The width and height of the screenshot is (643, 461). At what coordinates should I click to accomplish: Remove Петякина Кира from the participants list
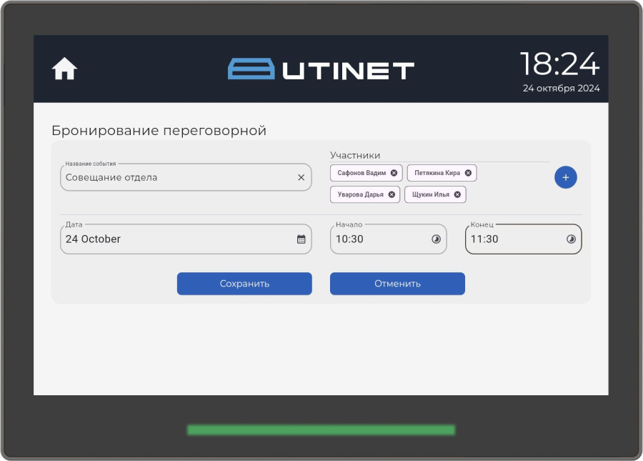468,172
